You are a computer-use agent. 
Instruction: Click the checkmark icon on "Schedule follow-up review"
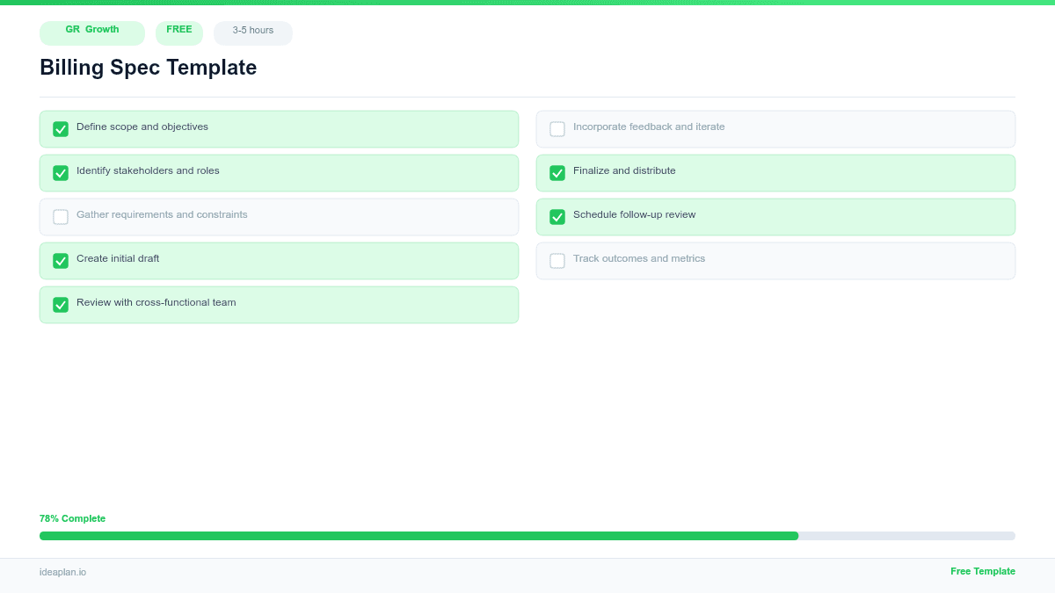[x=557, y=217]
